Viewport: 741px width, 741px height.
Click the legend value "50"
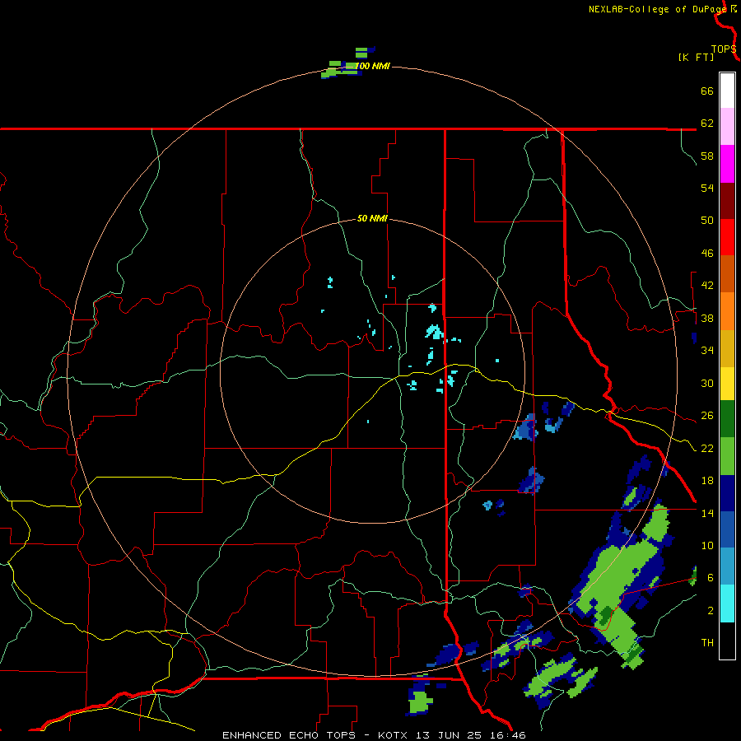point(707,221)
